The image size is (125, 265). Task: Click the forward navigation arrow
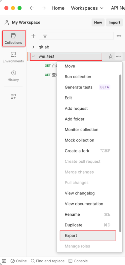click(x=44, y=8)
